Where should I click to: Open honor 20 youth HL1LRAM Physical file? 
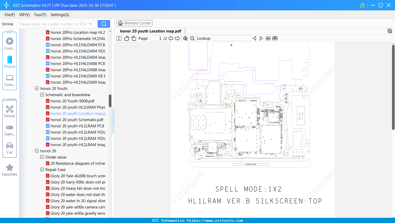[78, 107]
